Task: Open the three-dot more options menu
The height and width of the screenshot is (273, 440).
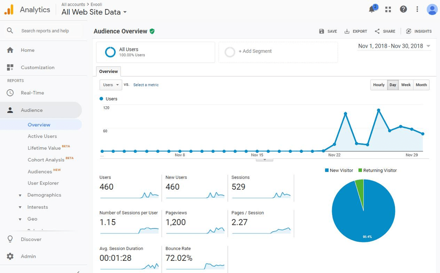Action: coord(417,9)
